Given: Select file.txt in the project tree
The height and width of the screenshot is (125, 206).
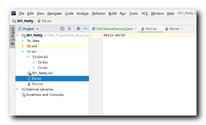Looking at the screenshot, I should tap(52, 79).
